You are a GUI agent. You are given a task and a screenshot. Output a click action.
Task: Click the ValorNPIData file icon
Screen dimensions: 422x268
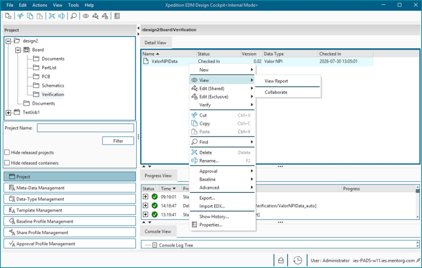[x=146, y=61]
